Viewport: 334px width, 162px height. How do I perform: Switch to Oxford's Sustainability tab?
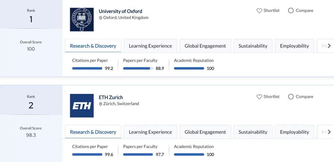[253, 46]
